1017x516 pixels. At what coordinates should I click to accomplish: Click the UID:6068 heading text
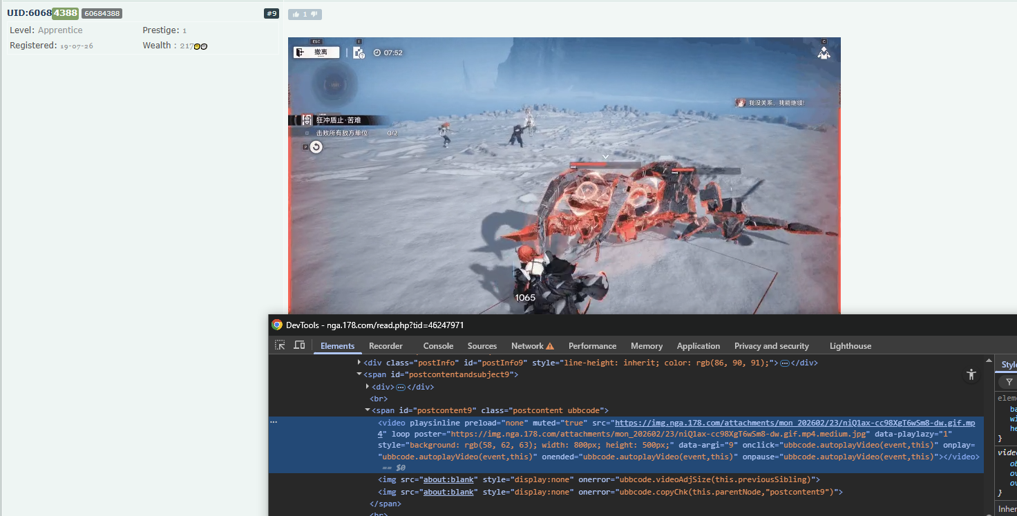30,13
